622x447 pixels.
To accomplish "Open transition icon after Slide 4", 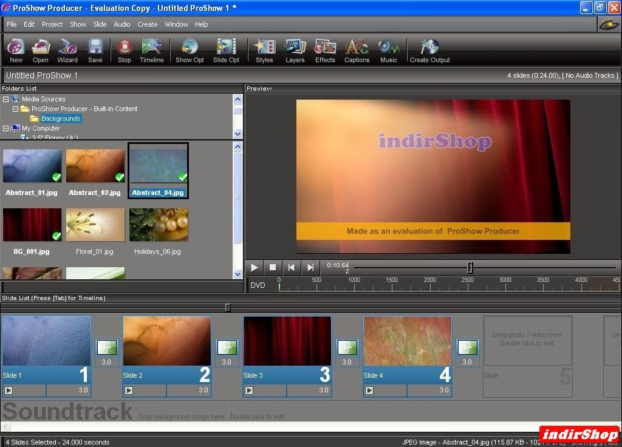I will coord(468,347).
